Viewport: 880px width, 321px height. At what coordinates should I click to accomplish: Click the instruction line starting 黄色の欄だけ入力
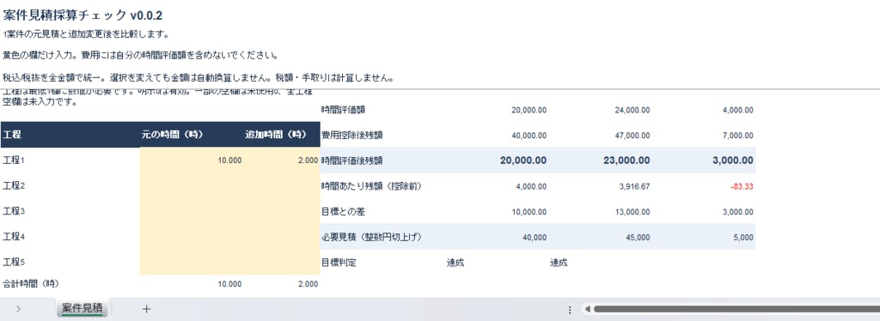click(141, 56)
